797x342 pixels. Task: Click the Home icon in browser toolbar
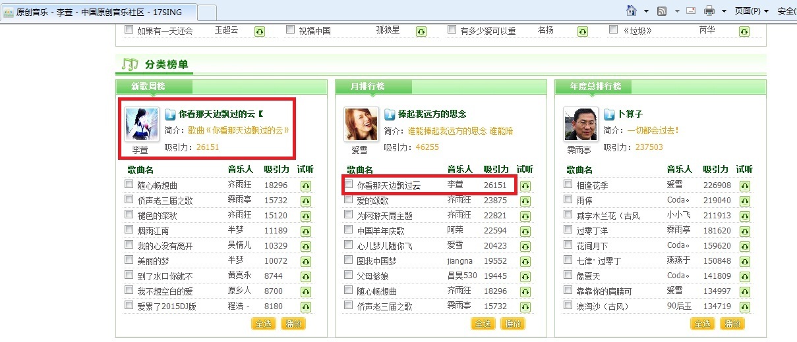tap(632, 11)
